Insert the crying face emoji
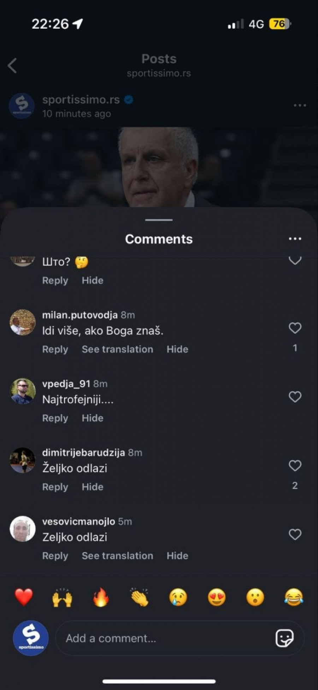 tap(178, 598)
